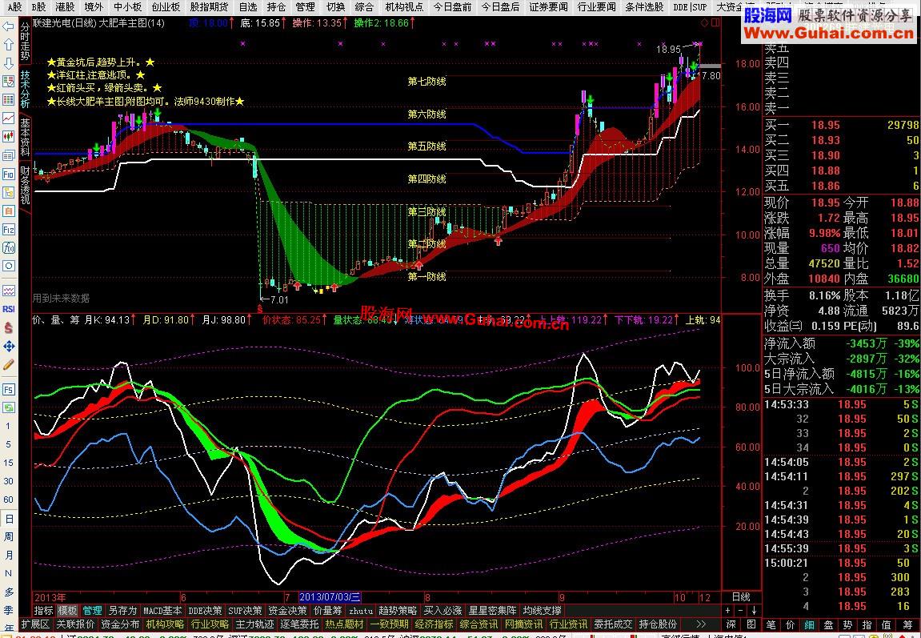Screen dimensions: 921x638
Task: Select the 趋势策略 indicator tab
Action: [398, 611]
